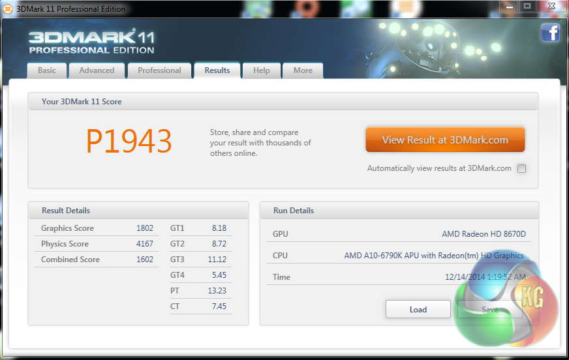Click the Graphics Score value 1802
Screen dimensions: 569x360
coord(145,228)
